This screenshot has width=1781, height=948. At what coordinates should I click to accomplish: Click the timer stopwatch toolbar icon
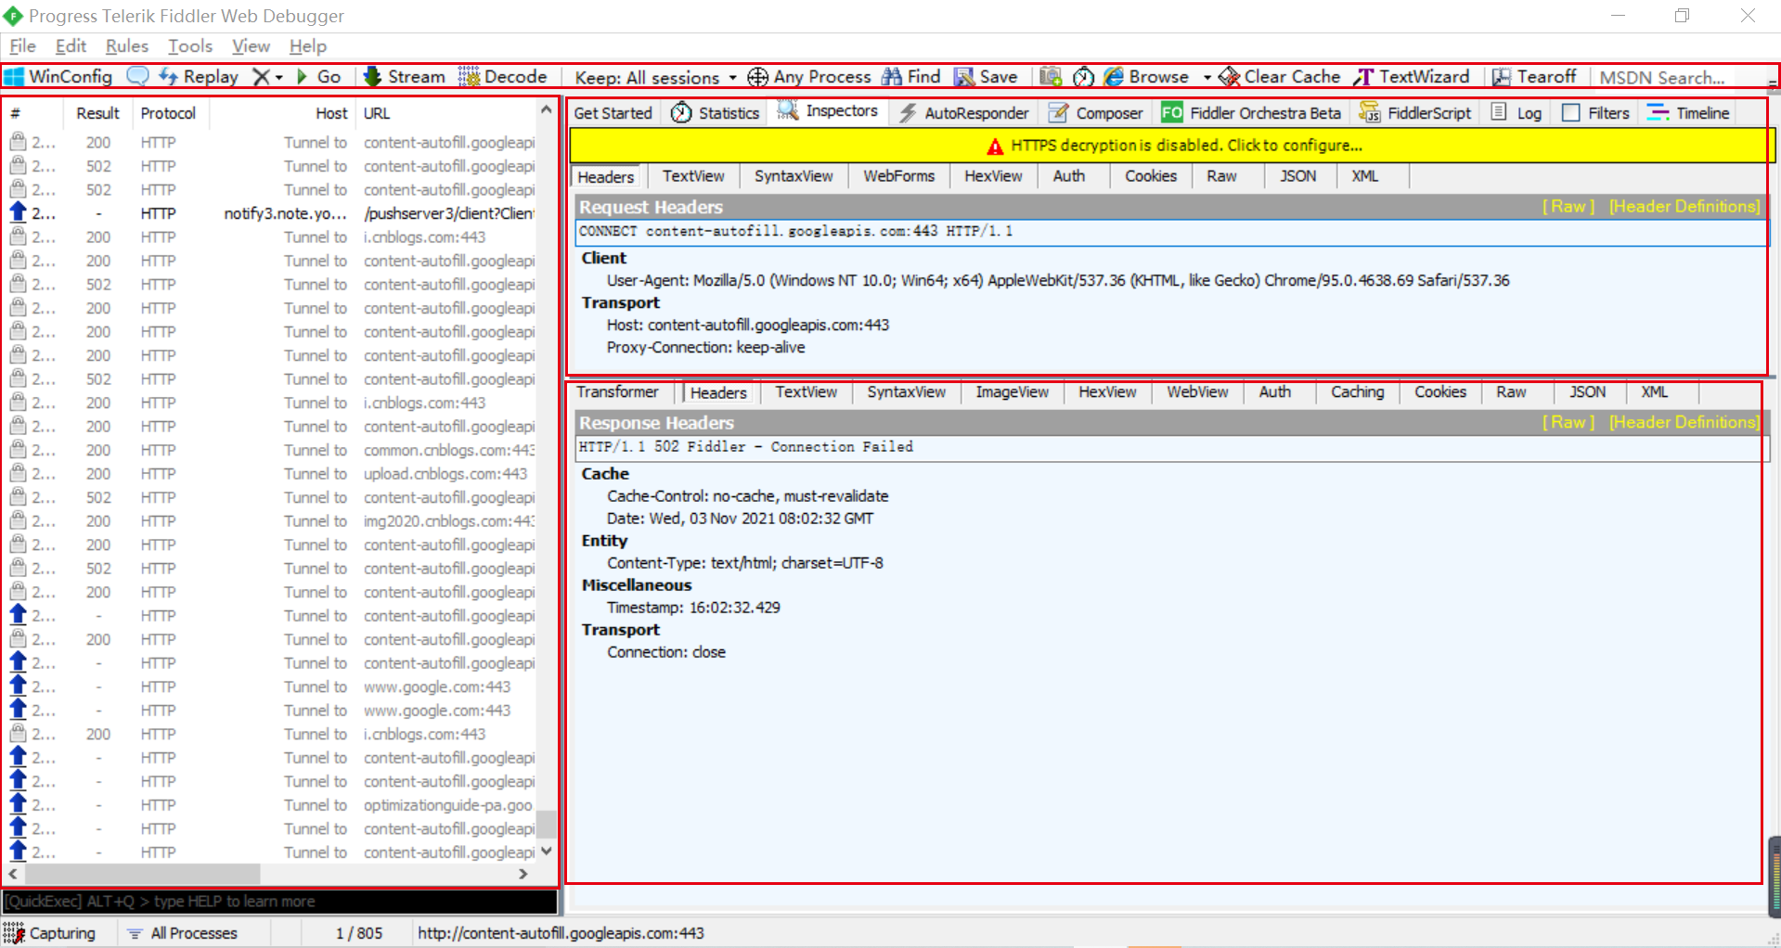tap(1083, 77)
